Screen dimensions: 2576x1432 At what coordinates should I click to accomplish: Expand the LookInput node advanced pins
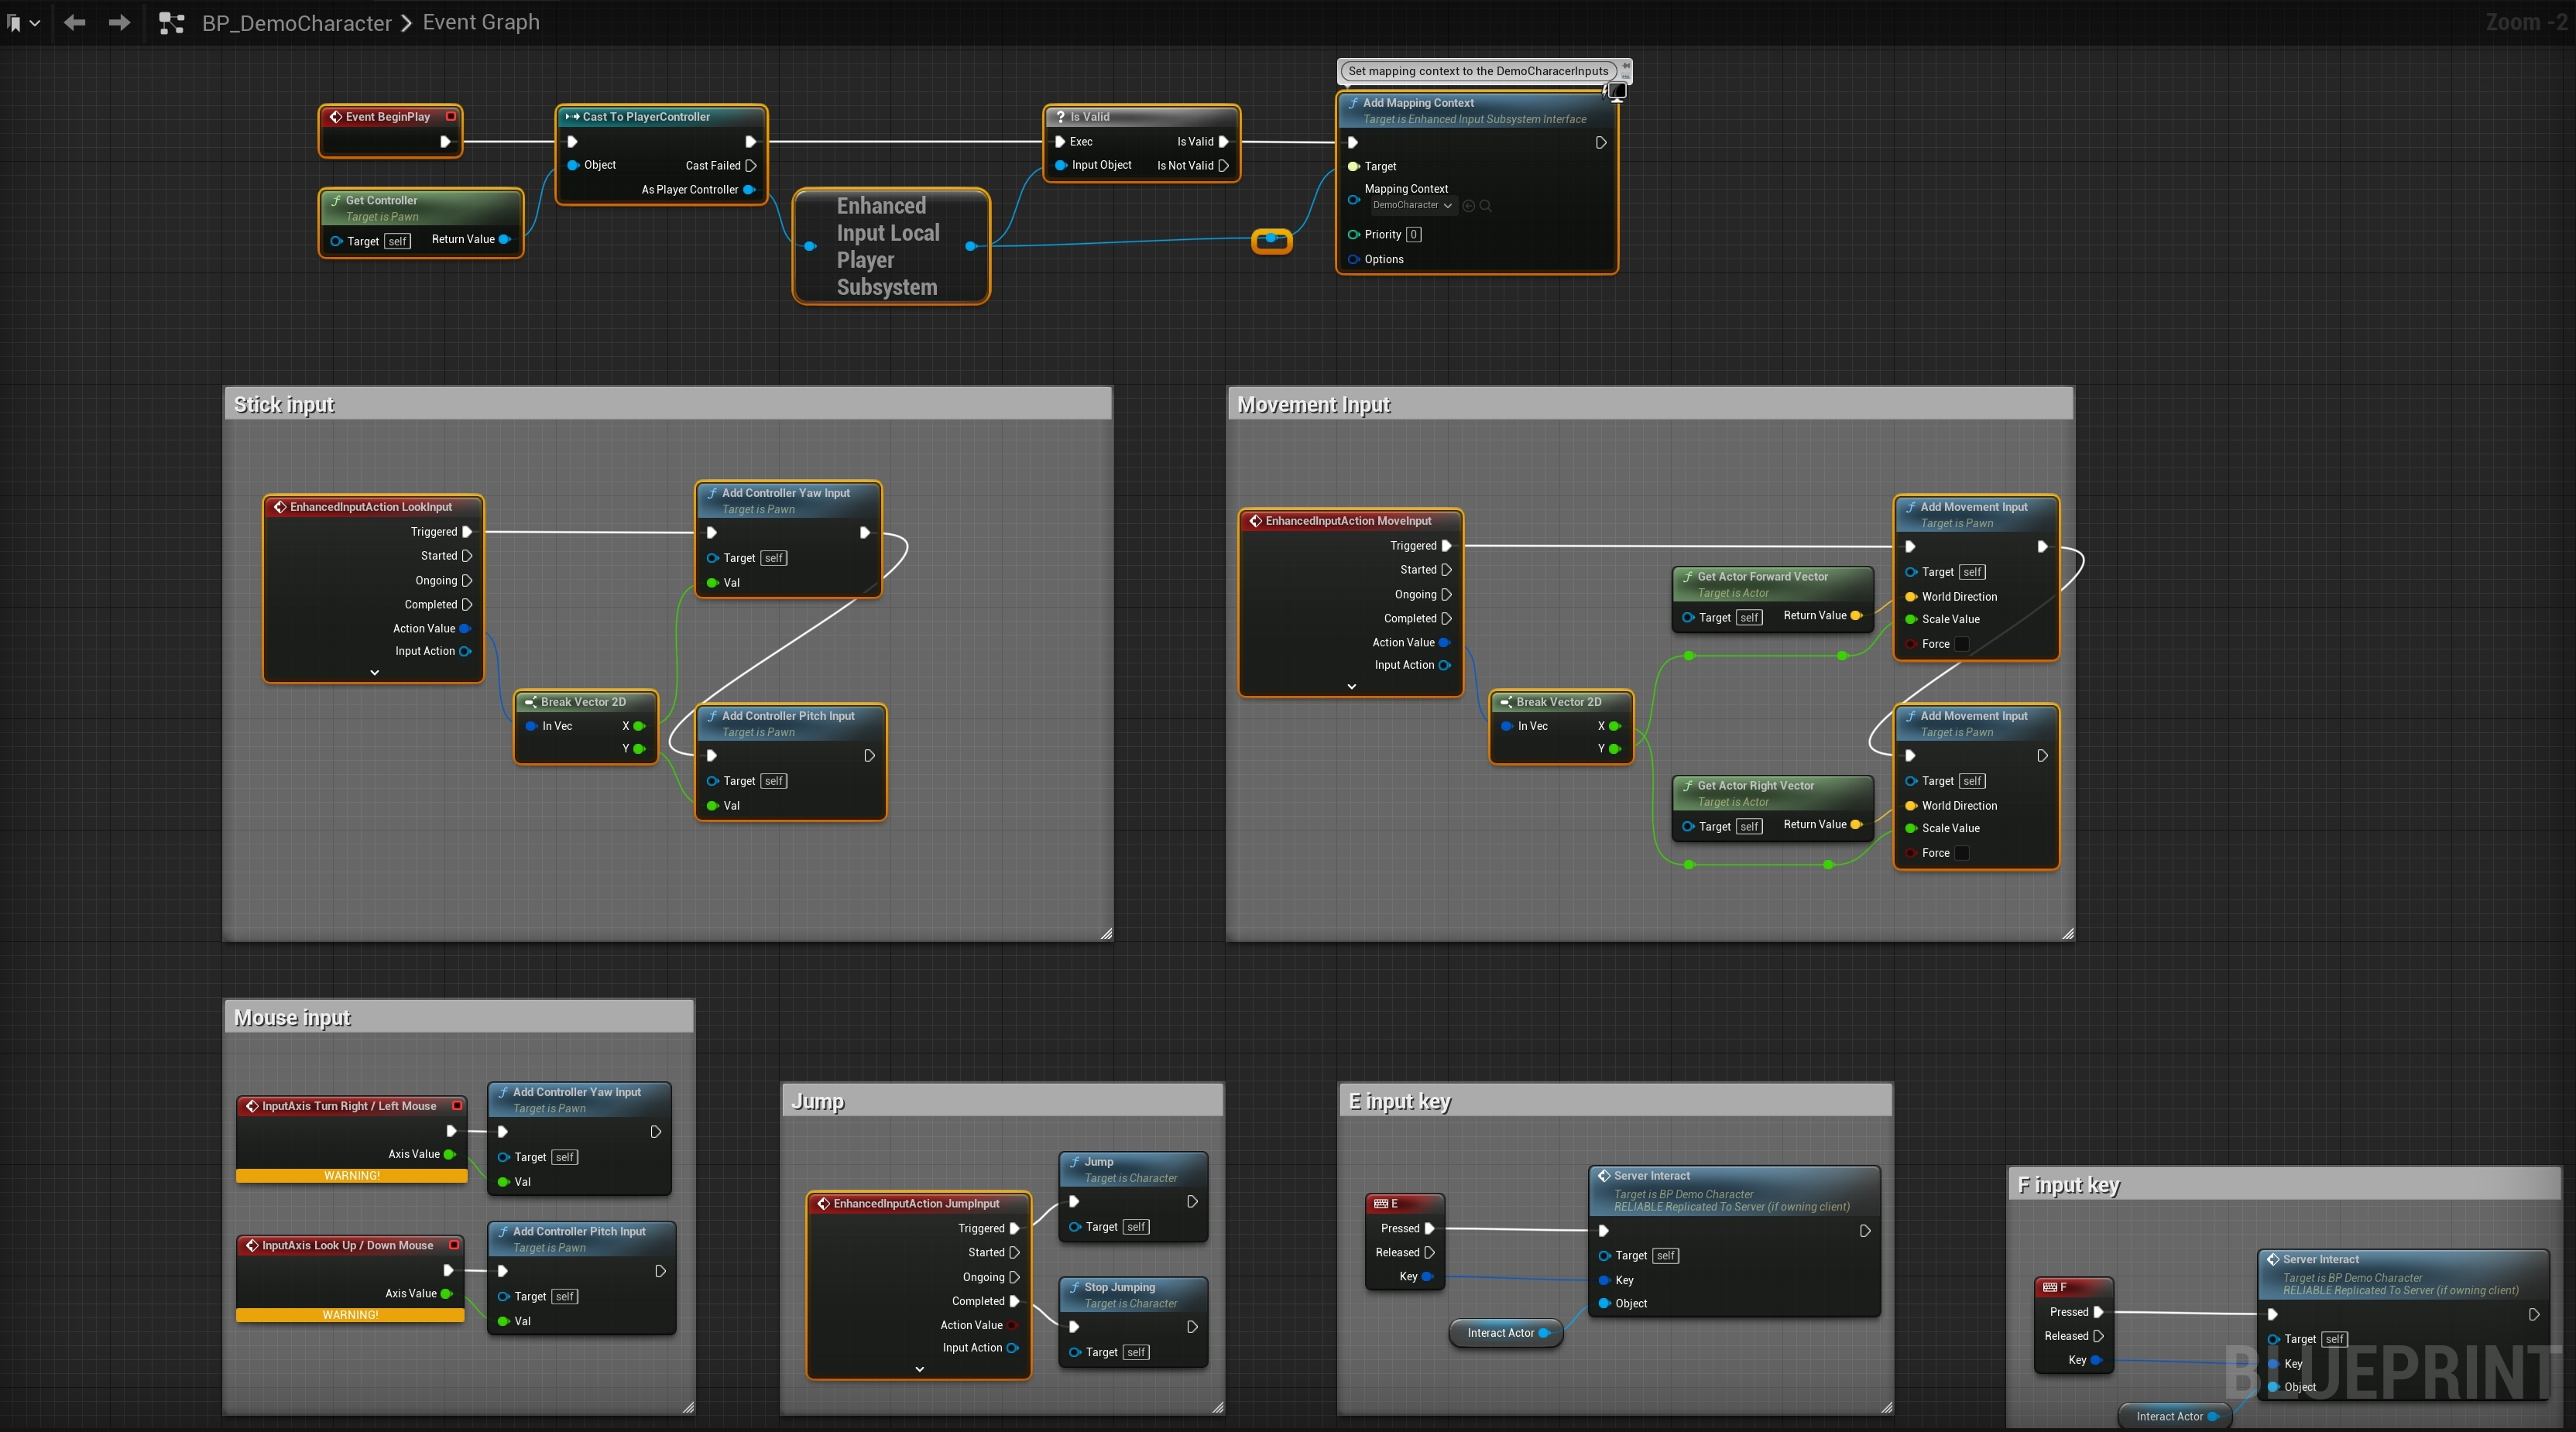(374, 673)
